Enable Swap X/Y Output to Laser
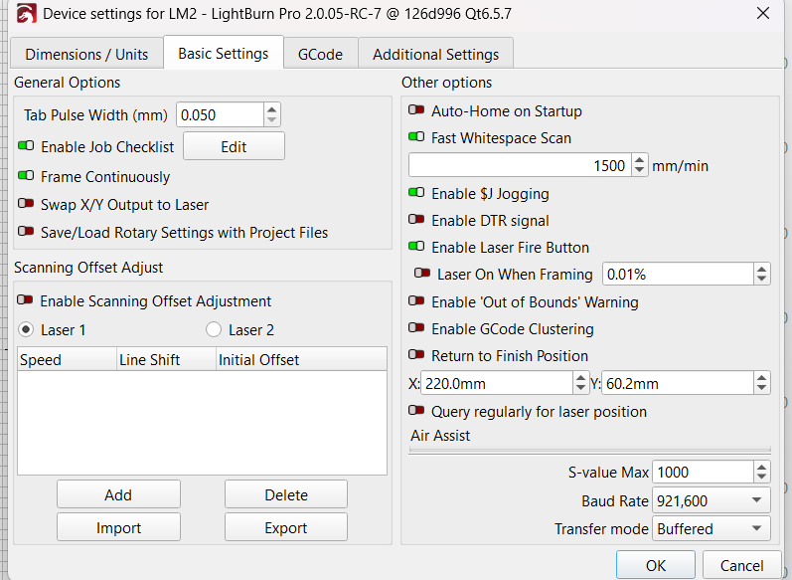Screen dimensions: 792x580 (x=27, y=205)
